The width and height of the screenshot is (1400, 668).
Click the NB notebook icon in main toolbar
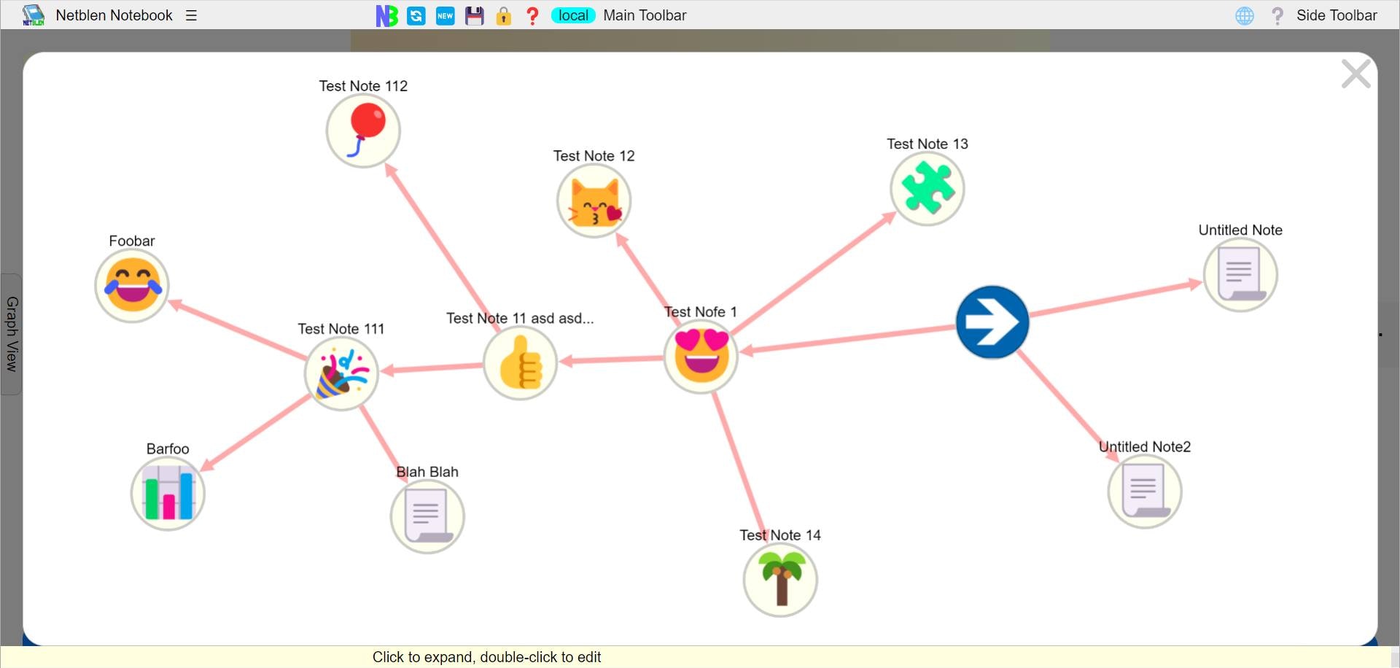click(x=386, y=15)
